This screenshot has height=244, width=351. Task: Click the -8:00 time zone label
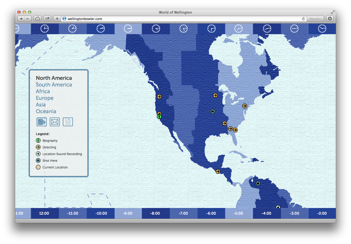(155, 213)
